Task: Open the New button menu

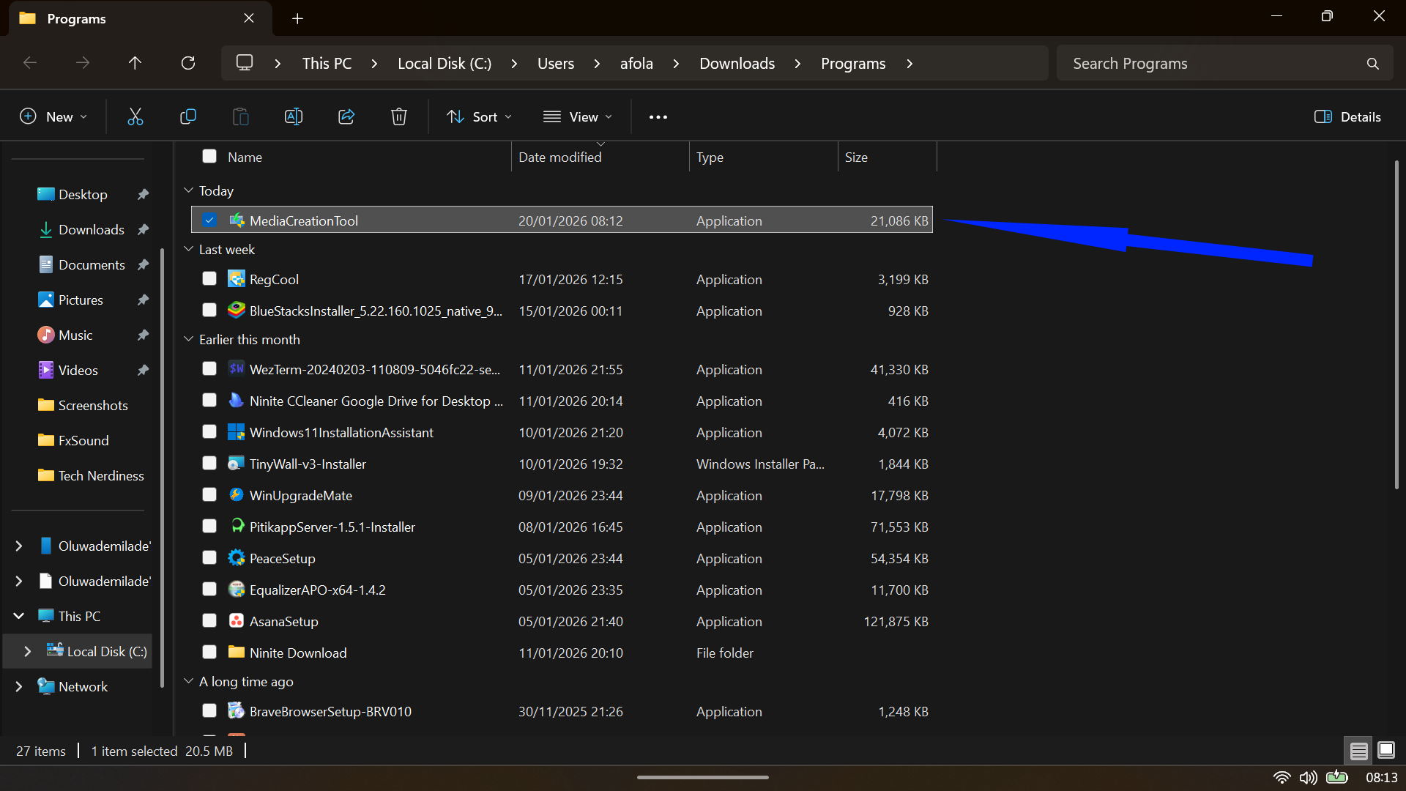Action: point(53,116)
